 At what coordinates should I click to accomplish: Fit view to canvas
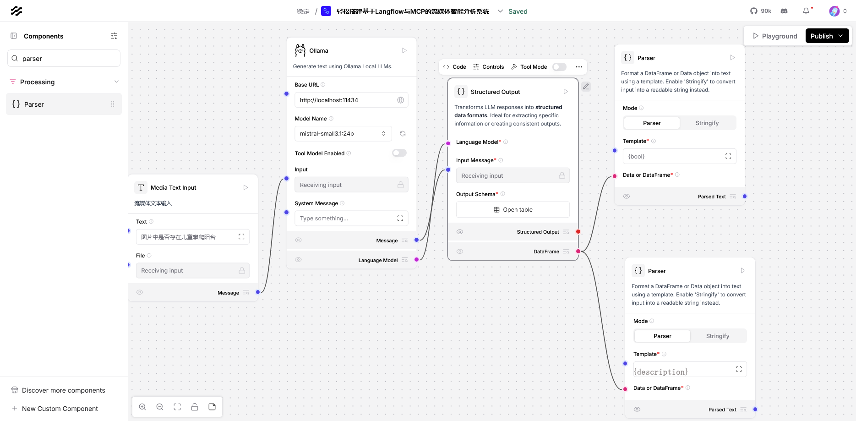click(x=177, y=407)
